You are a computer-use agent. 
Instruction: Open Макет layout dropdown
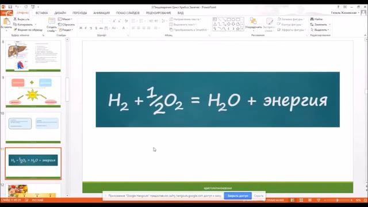point(65,19)
